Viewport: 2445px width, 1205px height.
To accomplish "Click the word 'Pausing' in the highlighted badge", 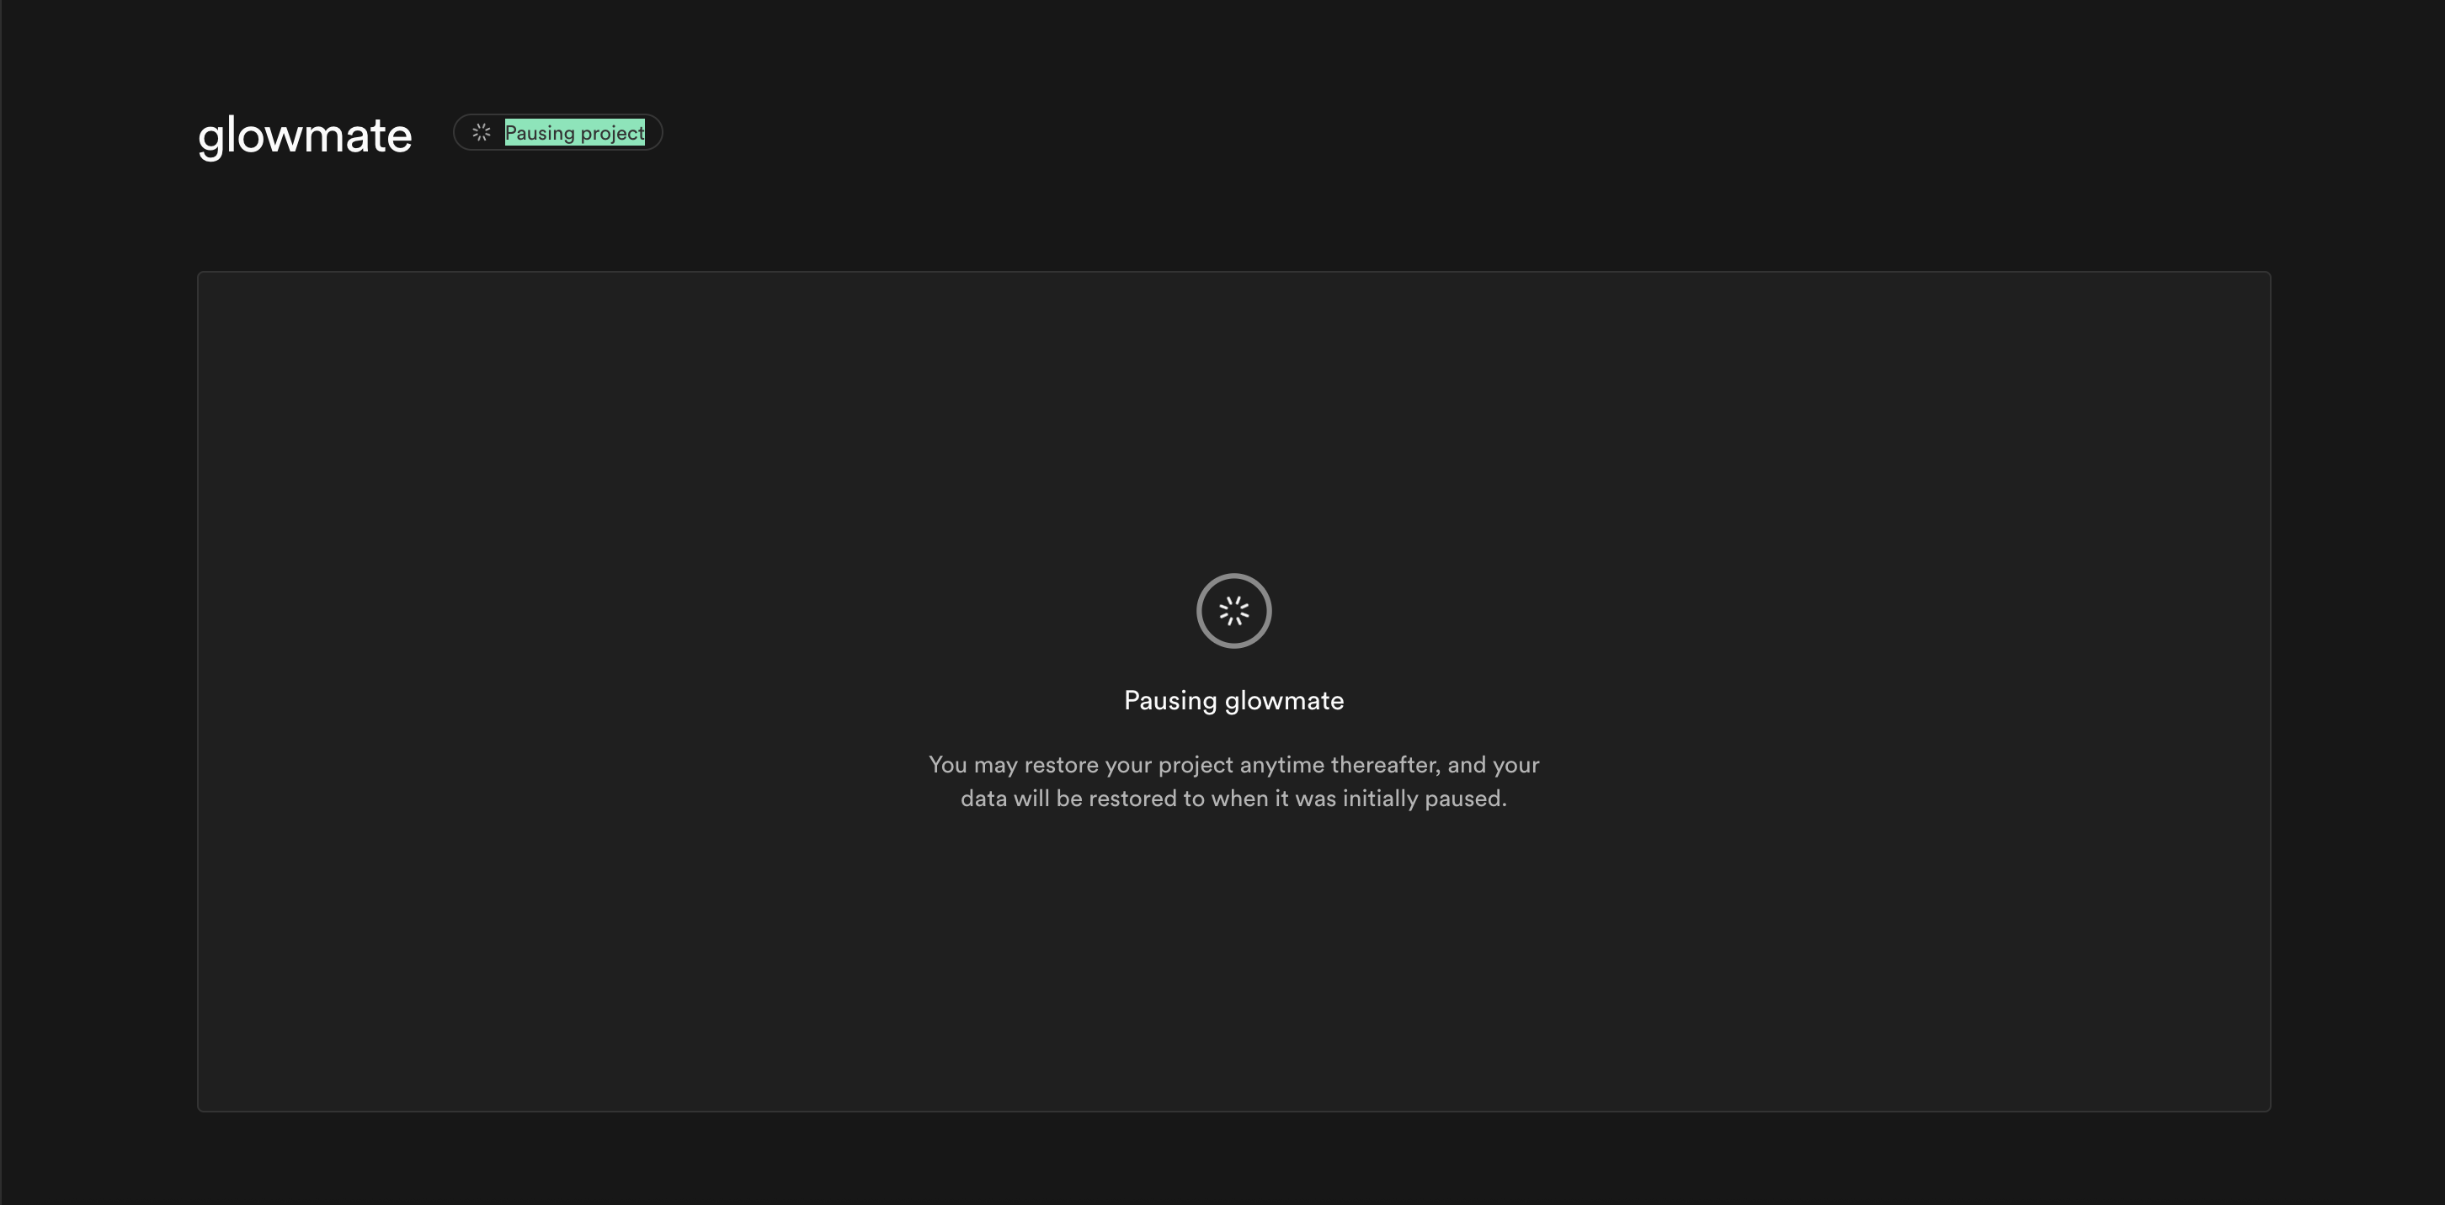I will tap(539, 133).
